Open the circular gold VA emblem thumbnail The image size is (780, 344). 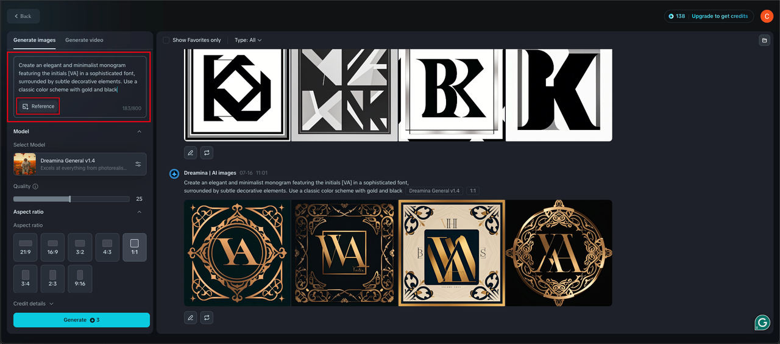[237, 253]
